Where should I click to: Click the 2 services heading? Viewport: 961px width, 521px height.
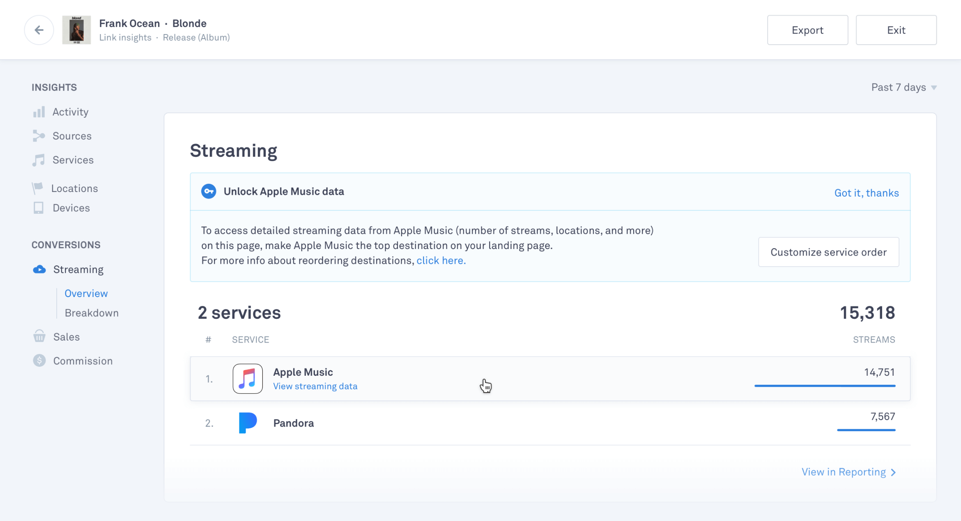pyautogui.click(x=239, y=313)
